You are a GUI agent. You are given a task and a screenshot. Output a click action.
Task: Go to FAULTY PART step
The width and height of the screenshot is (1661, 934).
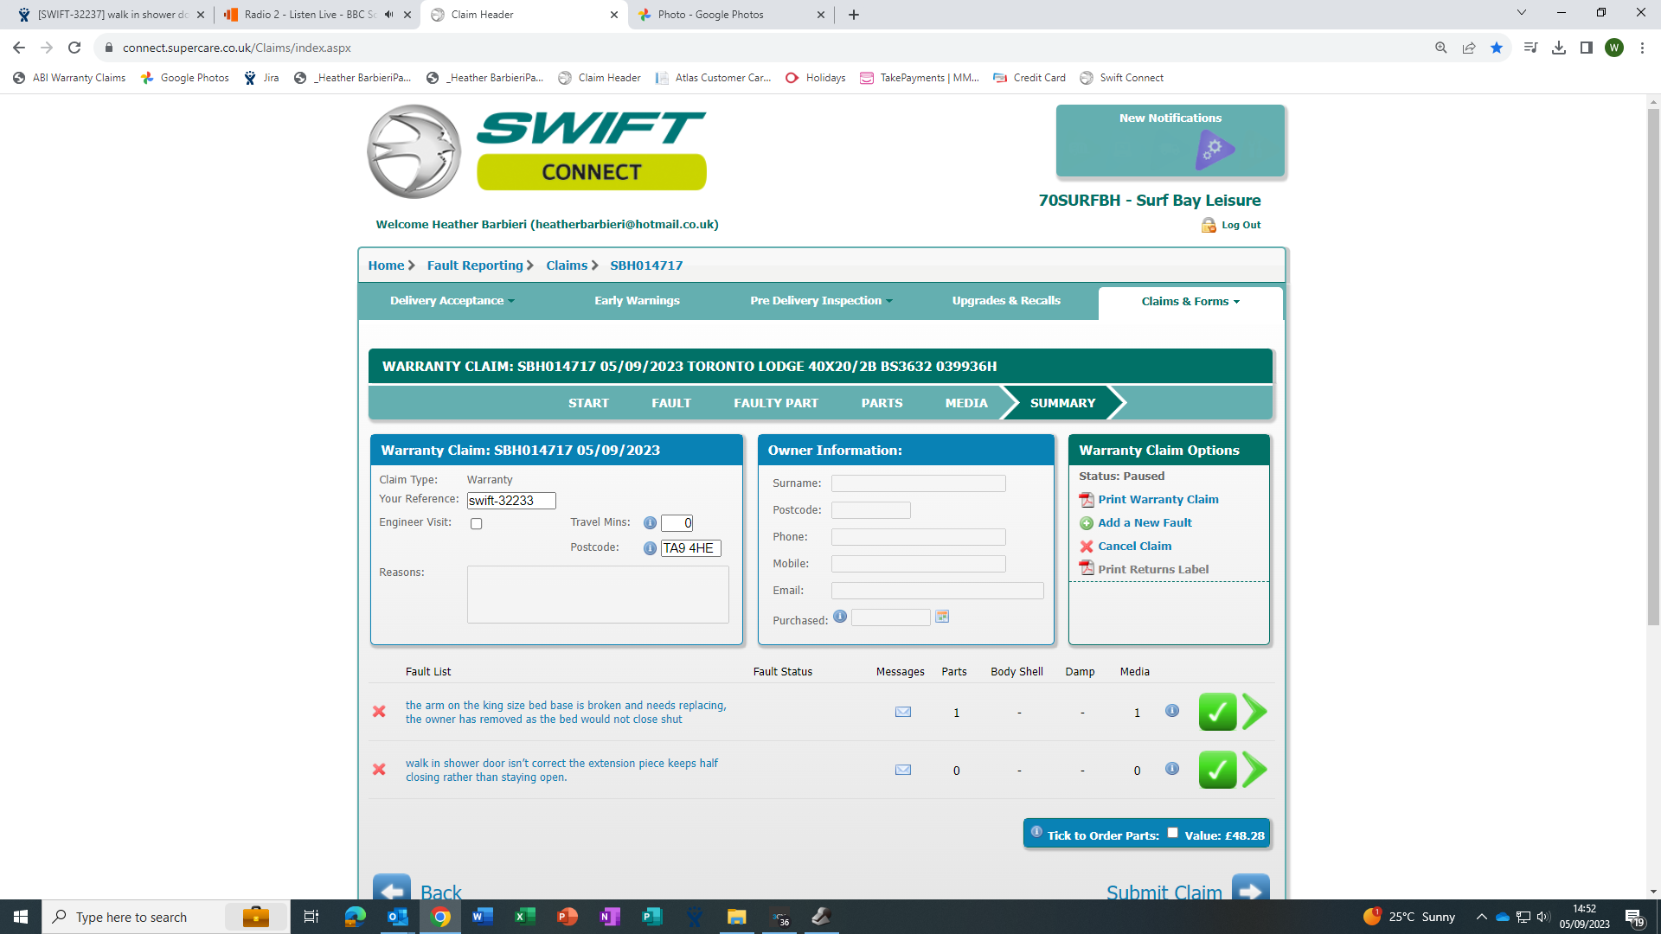[x=775, y=403]
